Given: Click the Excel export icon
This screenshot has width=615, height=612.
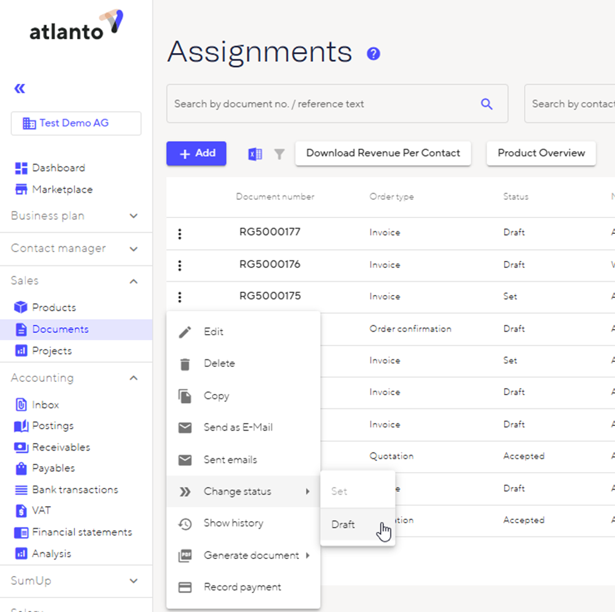Looking at the screenshot, I should [255, 154].
